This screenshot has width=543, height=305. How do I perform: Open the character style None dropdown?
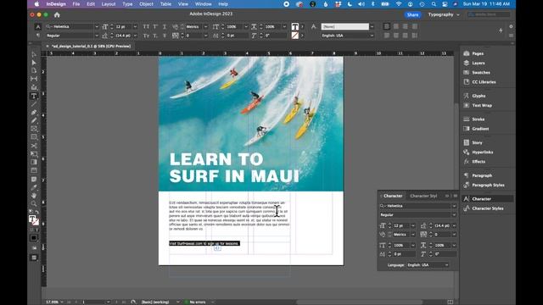click(372, 26)
